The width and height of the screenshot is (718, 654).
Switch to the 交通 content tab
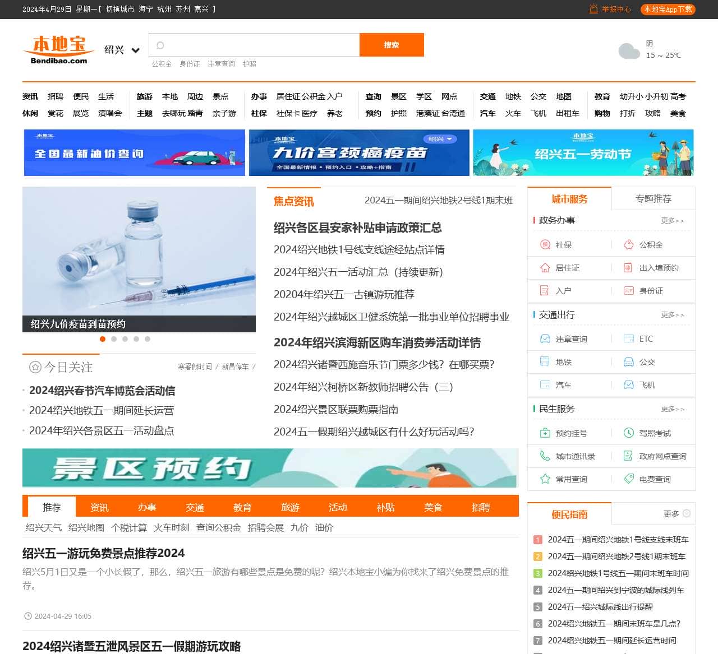coord(195,507)
